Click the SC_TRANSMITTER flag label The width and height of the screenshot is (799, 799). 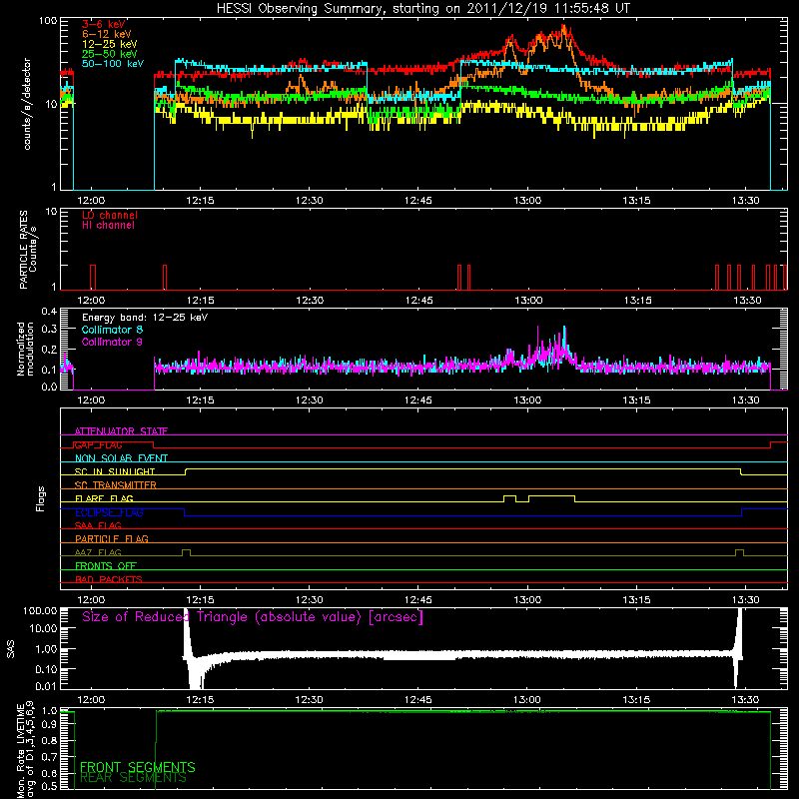pyautogui.click(x=116, y=485)
